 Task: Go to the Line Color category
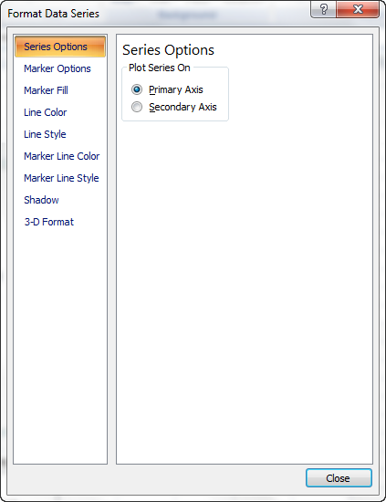[x=45, y=112]
